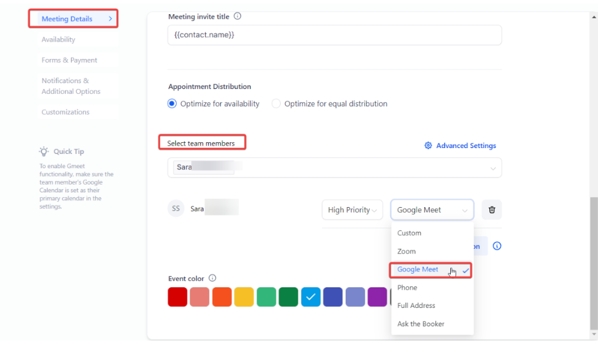598x341 pixels.
Task: Click info icon right of the dropdown list
Action: 497,246
